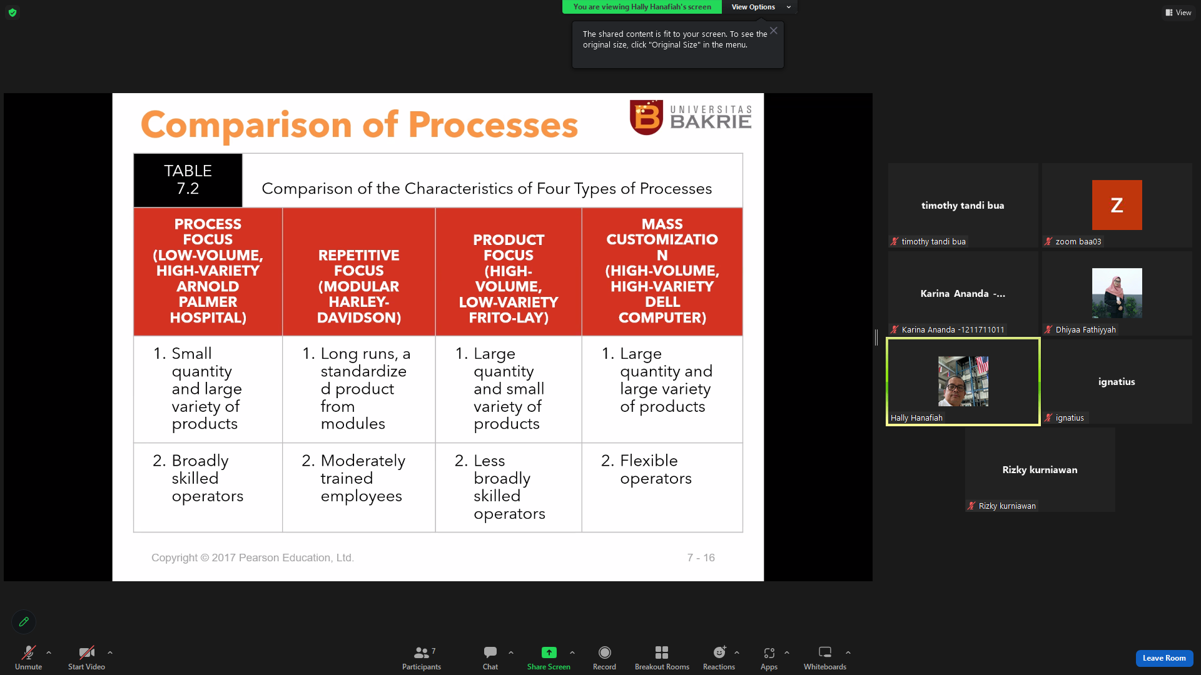Viewport: 1201px width, 675px height.
Task: Click the 'PRODUCT FOCUS' red column header
Action: (509, 271)
